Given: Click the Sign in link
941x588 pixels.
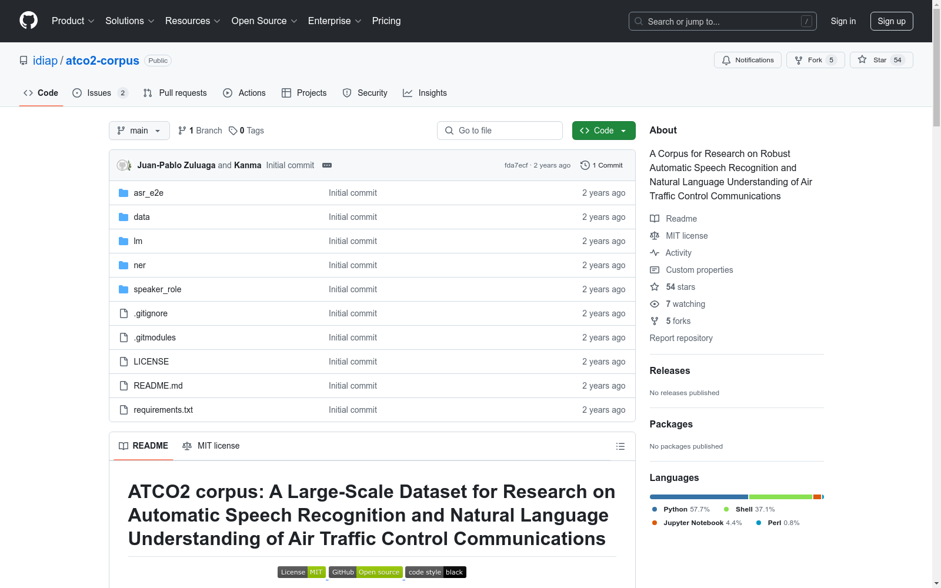Looking at the screenshot, I should [x=843, y=21].
